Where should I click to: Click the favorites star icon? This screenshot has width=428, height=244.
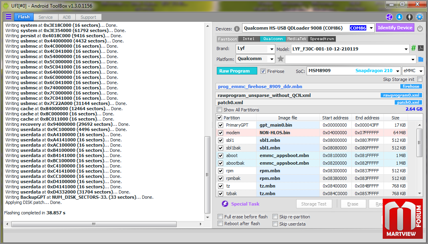pos(281,58)
